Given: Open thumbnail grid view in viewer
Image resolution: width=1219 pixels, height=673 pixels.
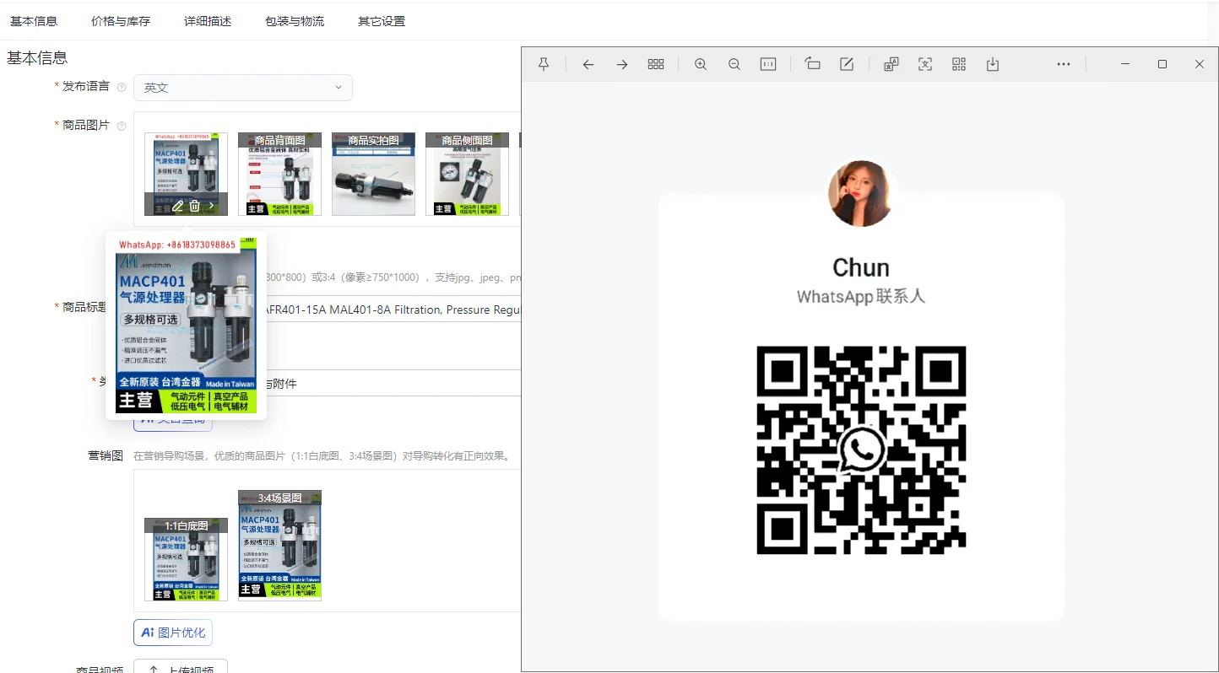Looking at the screenshot, I should pos(656,64).
